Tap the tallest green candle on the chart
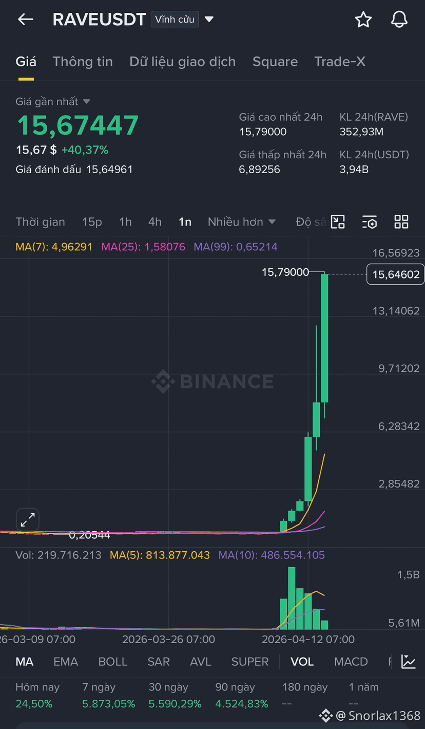Screen dimensions: 425x729 click(x=324, y=338)
